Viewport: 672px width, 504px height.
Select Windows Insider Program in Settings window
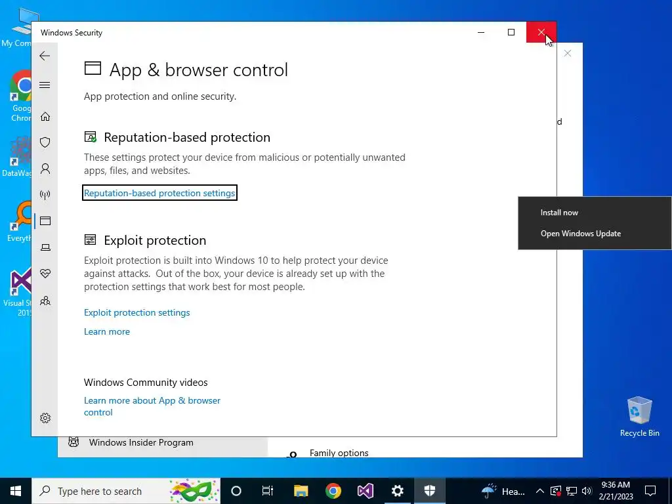pyautogui.click(x=163, y=443)
